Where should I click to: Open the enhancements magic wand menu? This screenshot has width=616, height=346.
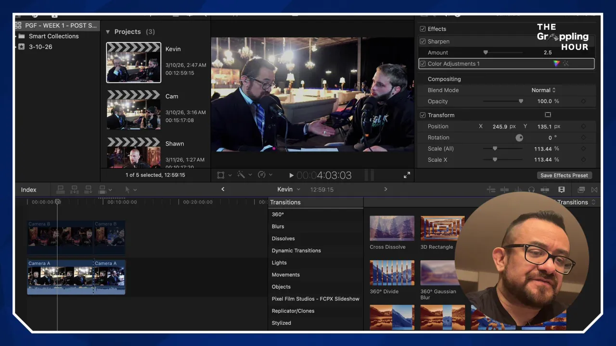(x=241, y=175)
